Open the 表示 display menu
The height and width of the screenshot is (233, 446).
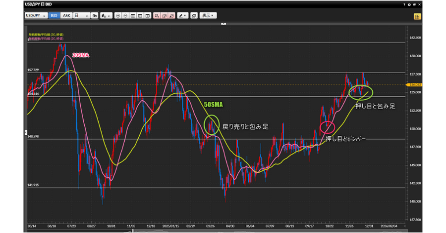pos(209,16)
